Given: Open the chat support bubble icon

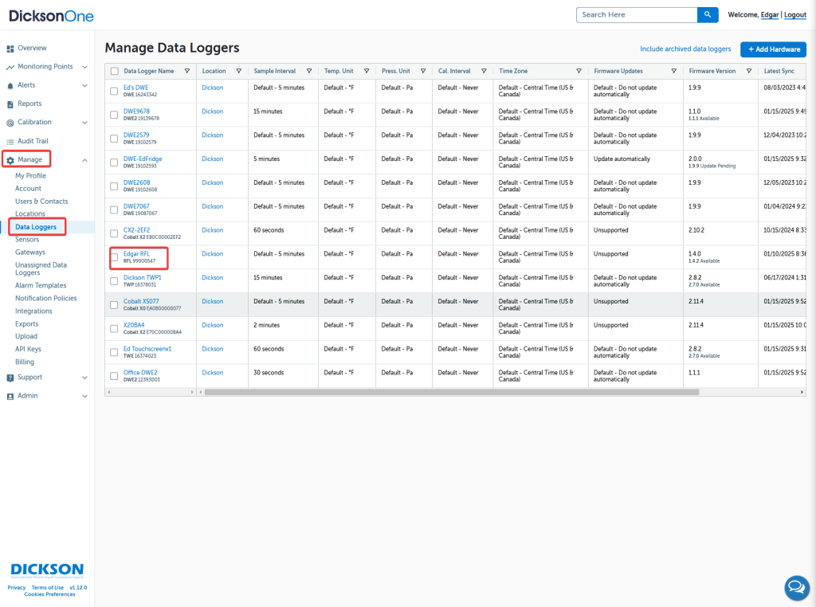Looking at the screenshot, I should 795,588.
